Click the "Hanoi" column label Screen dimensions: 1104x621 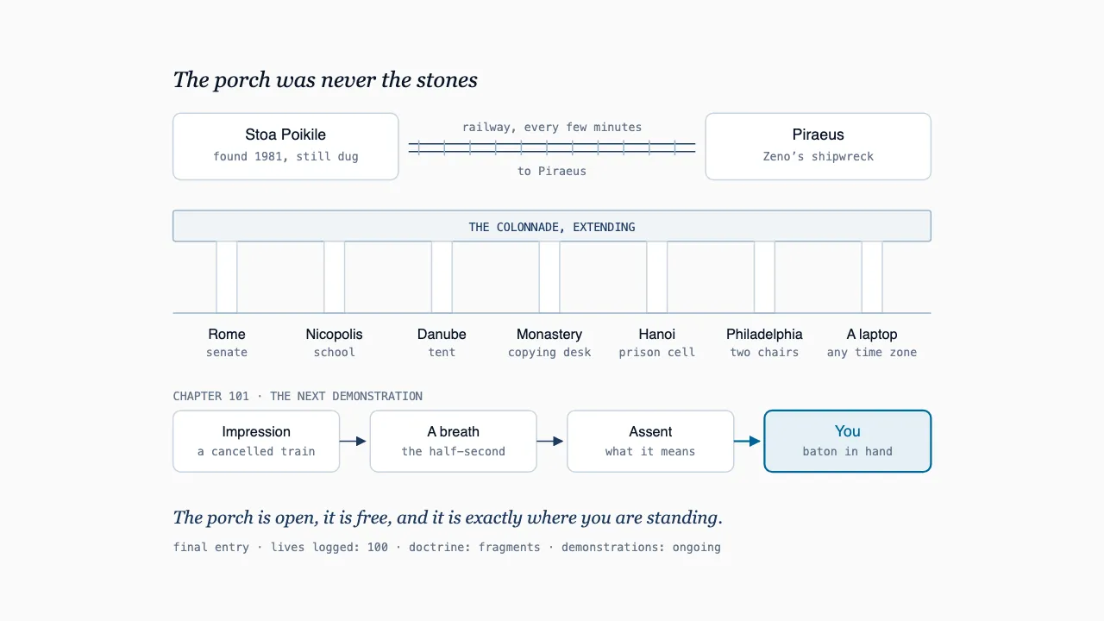657,334
